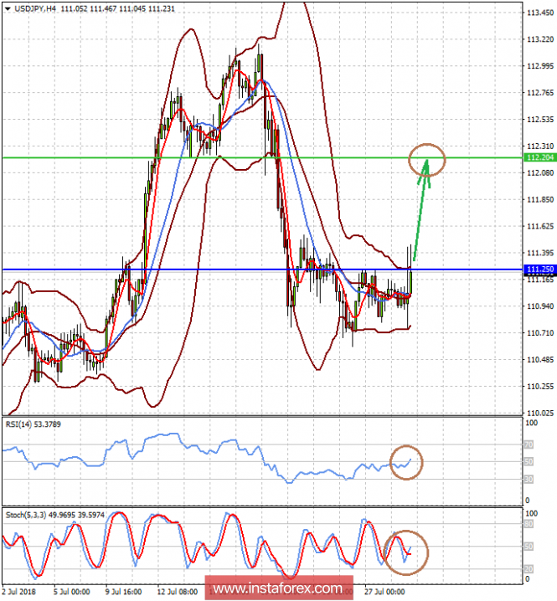
Task: Click the brown circle at the target price
Action: 427,158
